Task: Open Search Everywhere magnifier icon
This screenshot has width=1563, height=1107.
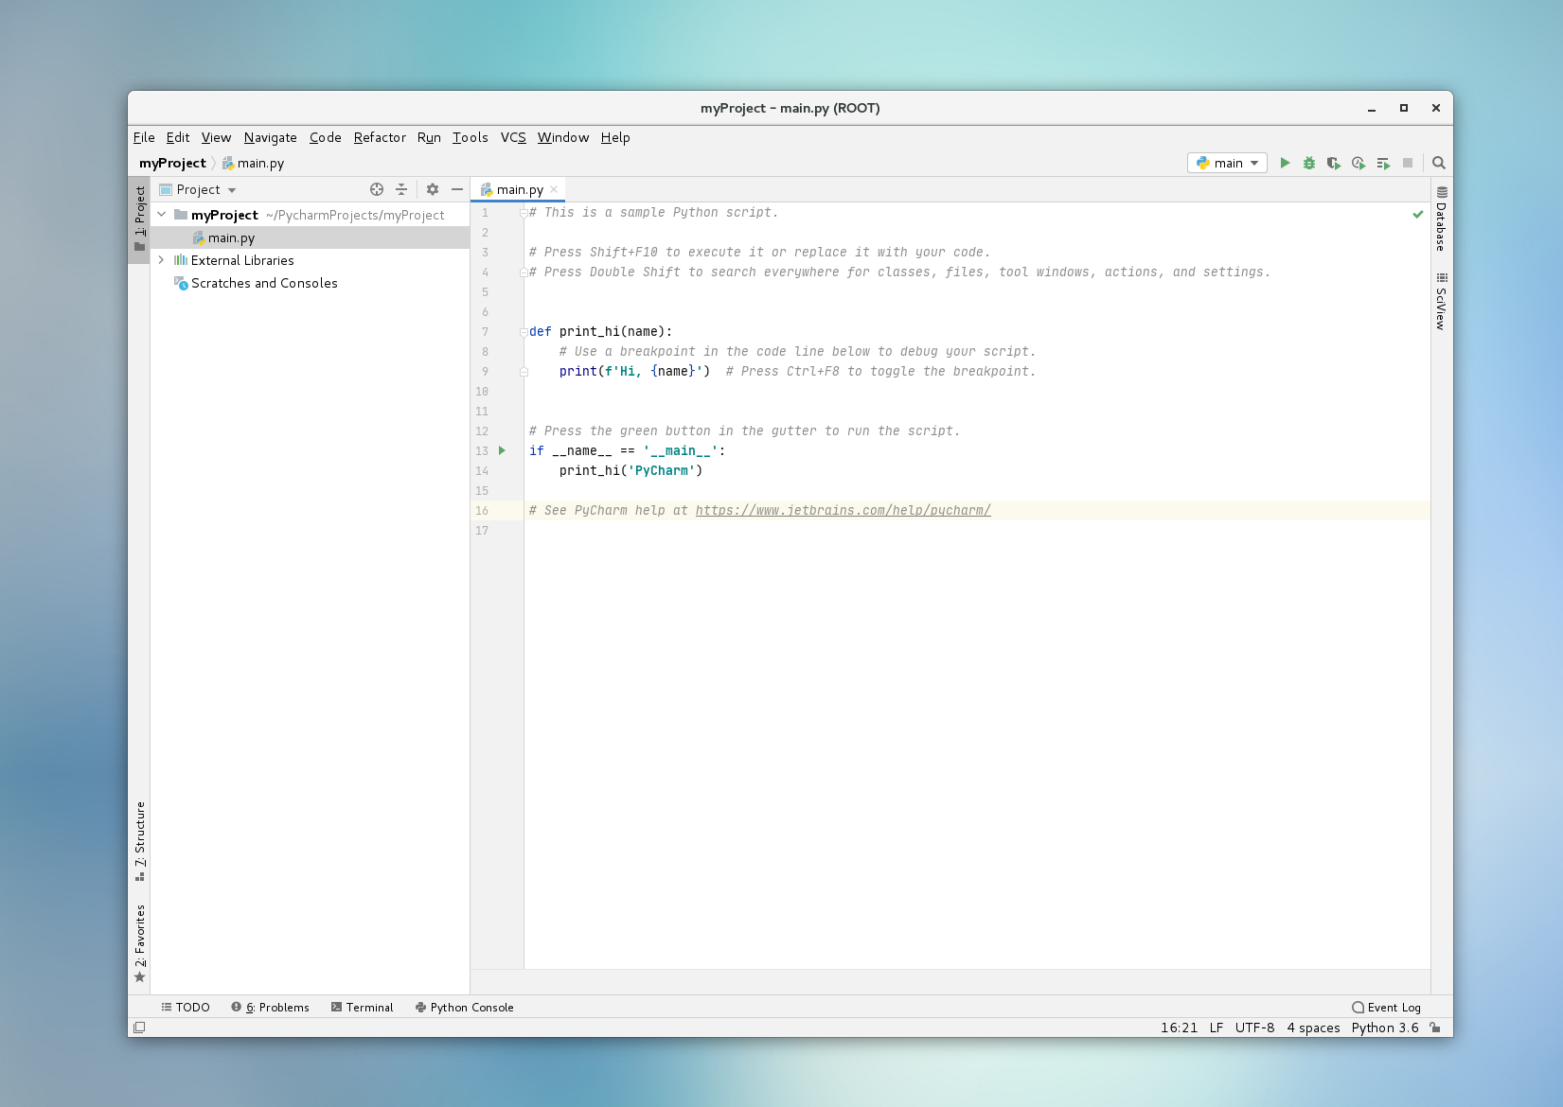Action: 1438,163
